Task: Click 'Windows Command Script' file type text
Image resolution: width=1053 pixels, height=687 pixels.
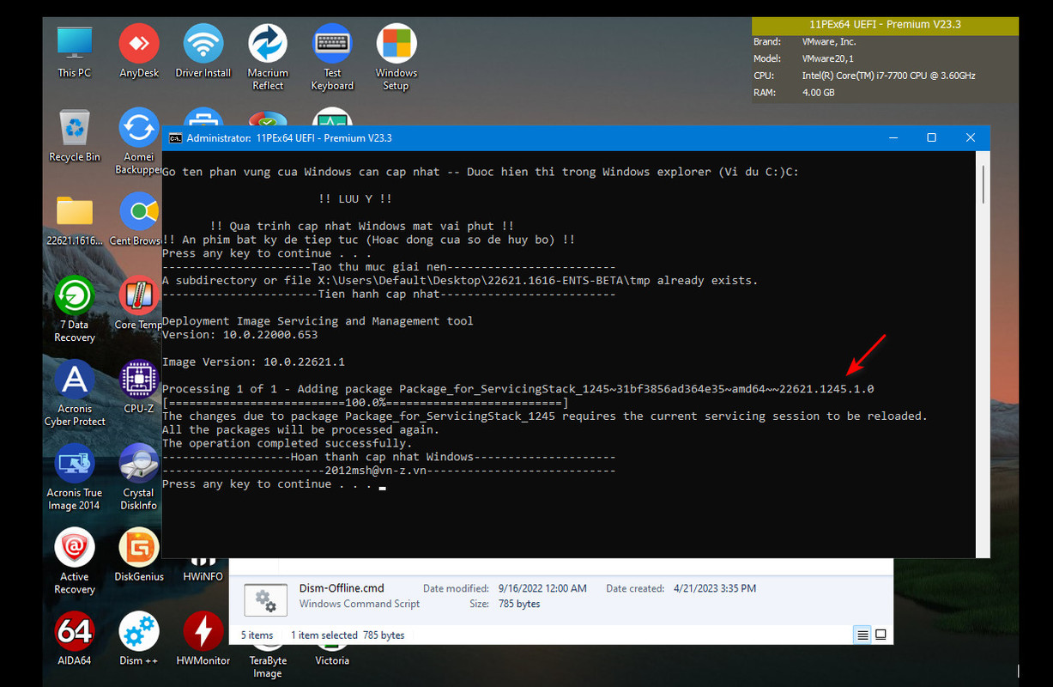Action: 360,604
